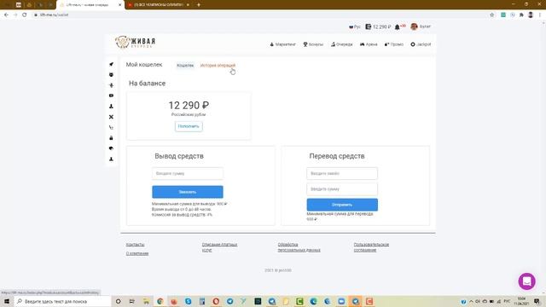546x307 pixels.
Task: Open the Windows Start menu
Action: coord(7,301)
